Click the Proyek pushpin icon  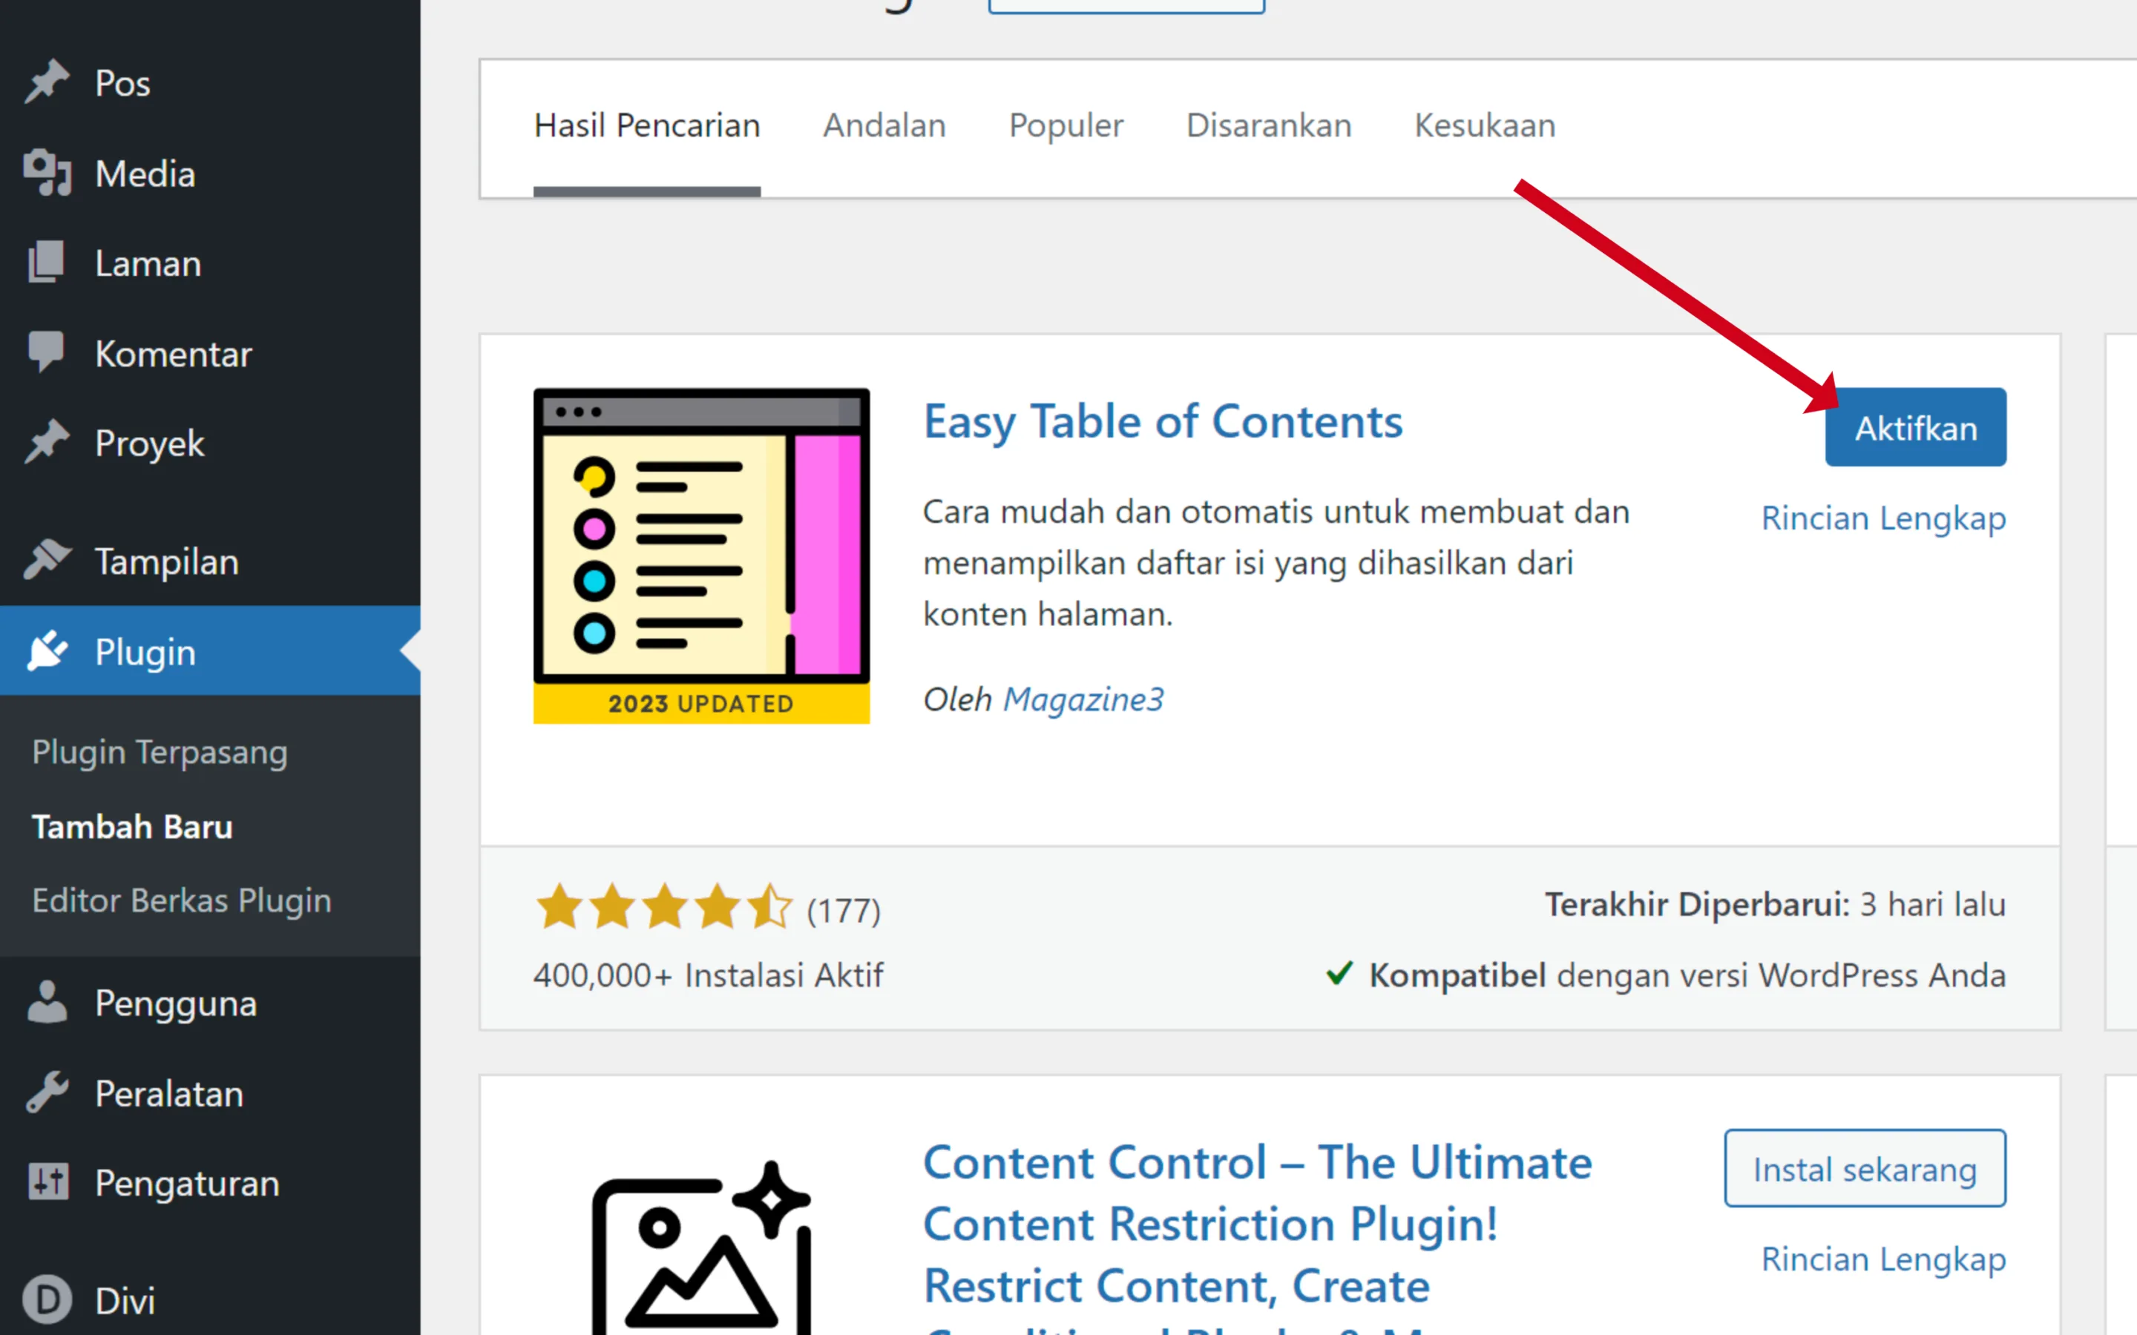coord(47,441)
